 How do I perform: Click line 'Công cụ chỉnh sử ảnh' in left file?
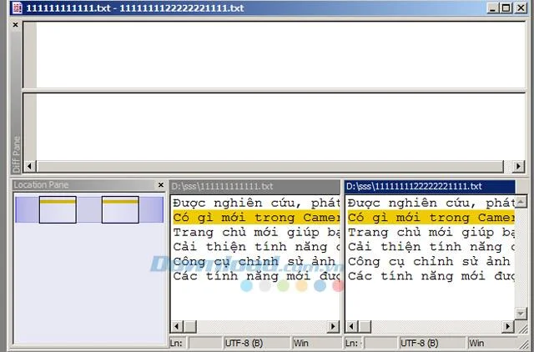[x=256, y=261]
